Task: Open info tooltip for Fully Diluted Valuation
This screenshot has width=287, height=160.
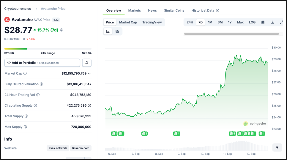Action: point(42,84)
